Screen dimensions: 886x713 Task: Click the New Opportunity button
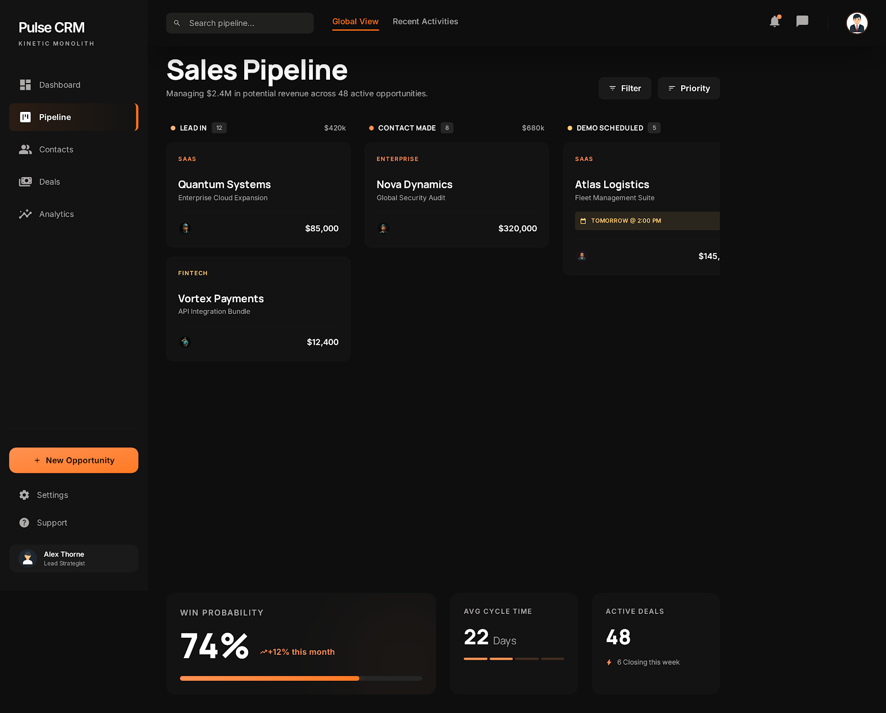tap(74, 460)
